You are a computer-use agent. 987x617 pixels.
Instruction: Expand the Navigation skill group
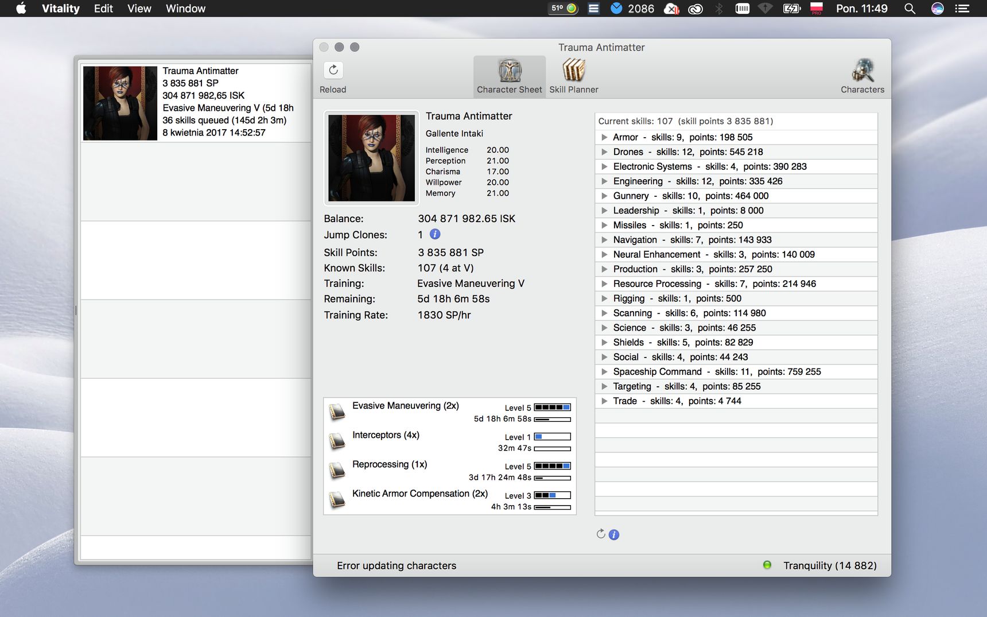pyautogui.click(x=604, y=240)
